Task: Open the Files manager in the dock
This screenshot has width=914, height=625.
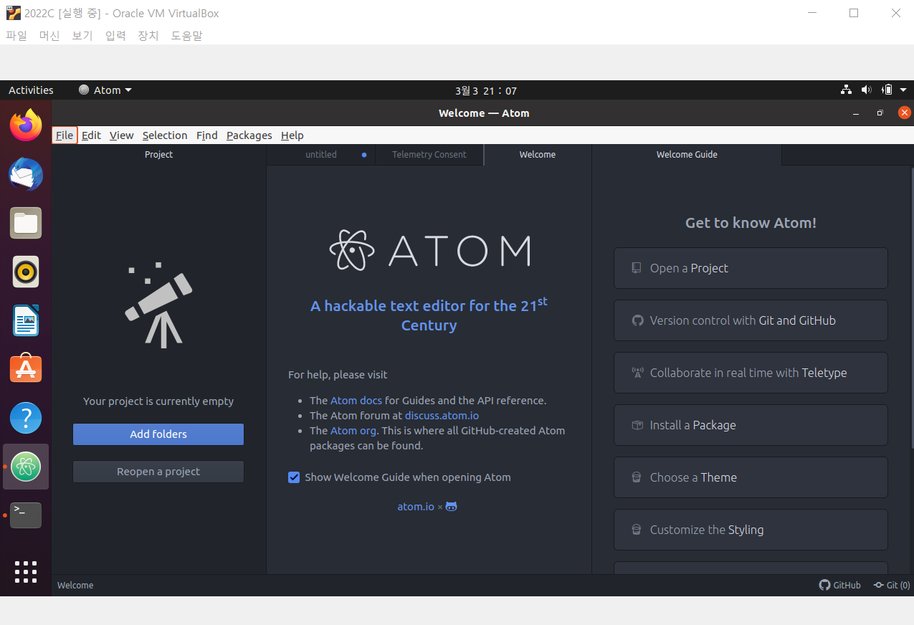Action: [26, 223]
